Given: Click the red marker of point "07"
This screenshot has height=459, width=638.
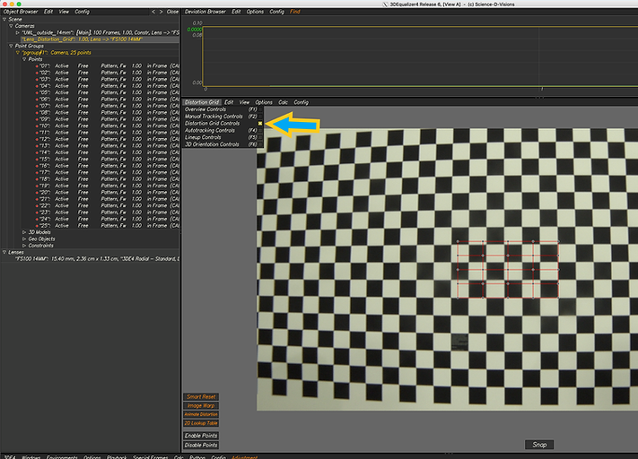Looking at the screenshot, I should click(x=37, y=106).
